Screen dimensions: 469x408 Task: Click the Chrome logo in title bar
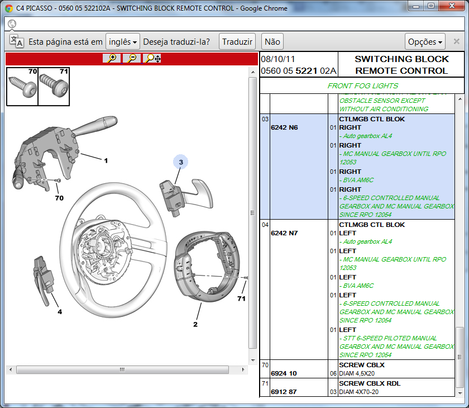click(9, 8)
